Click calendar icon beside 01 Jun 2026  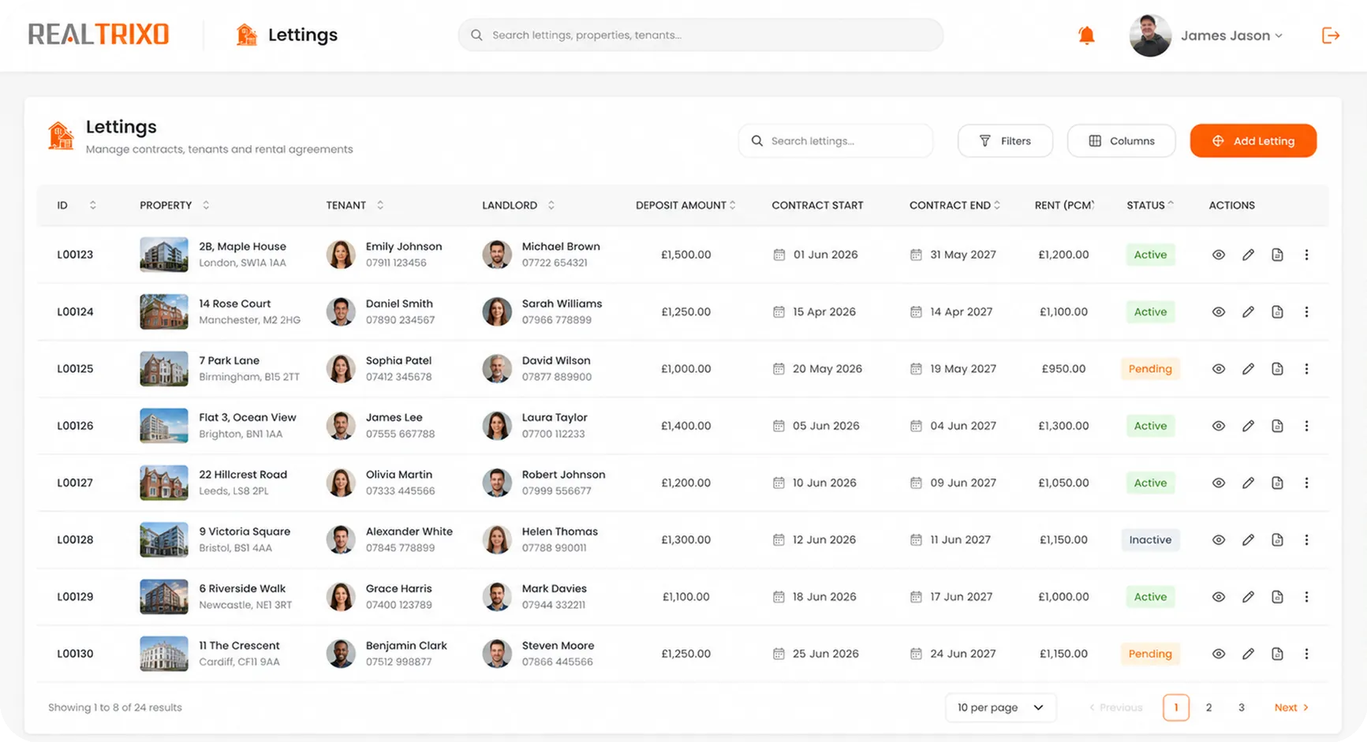click(x=779, y=255)
